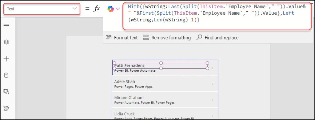315x120 pixels.
Task: Click Format text button
Action: 122,38
